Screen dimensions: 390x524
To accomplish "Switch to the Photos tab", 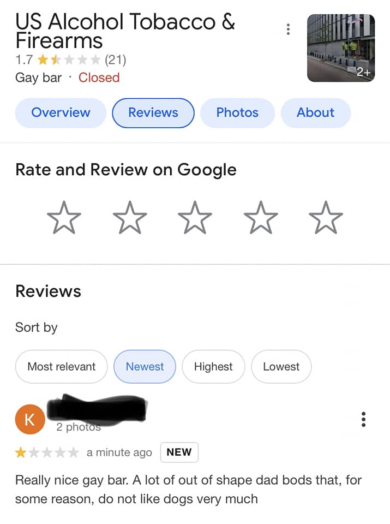I will tap(237, 113).
